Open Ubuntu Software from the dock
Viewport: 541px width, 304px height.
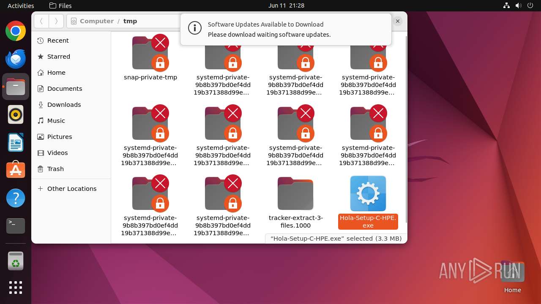pyautogui.click(x=16, y=170)
